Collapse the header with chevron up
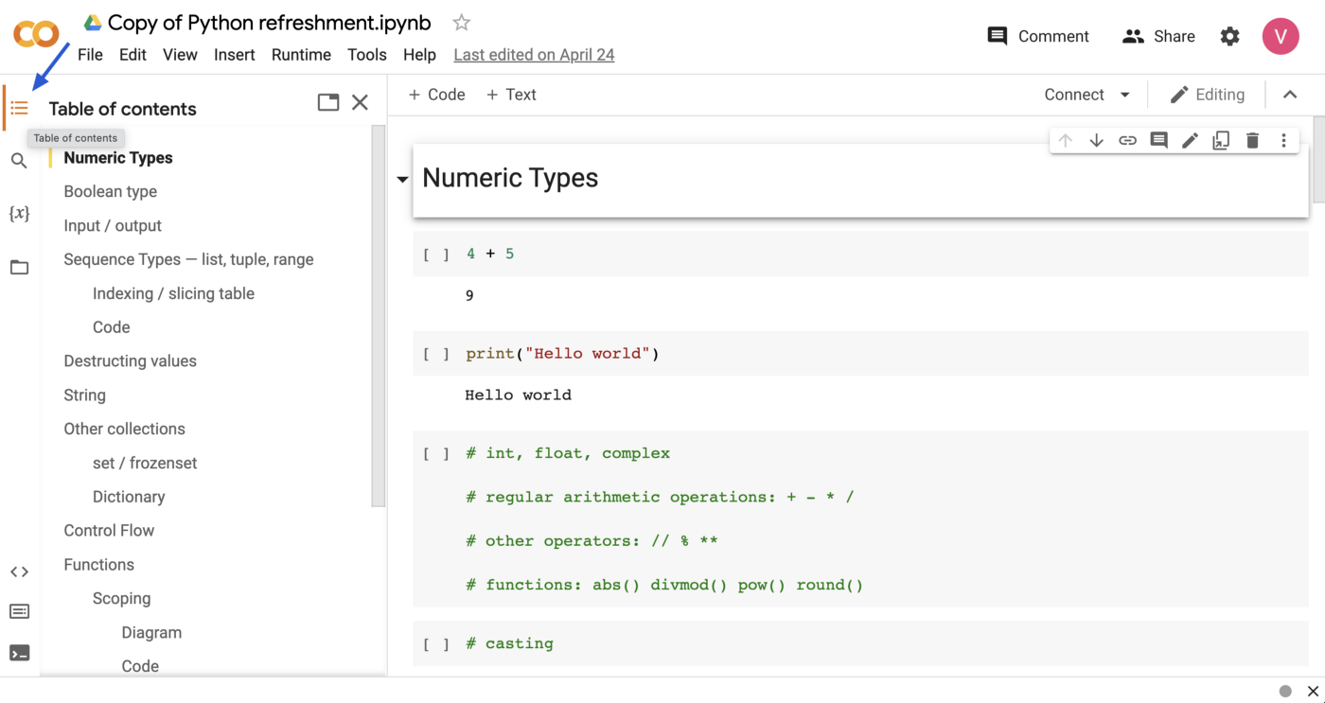 pos(1290,95)
